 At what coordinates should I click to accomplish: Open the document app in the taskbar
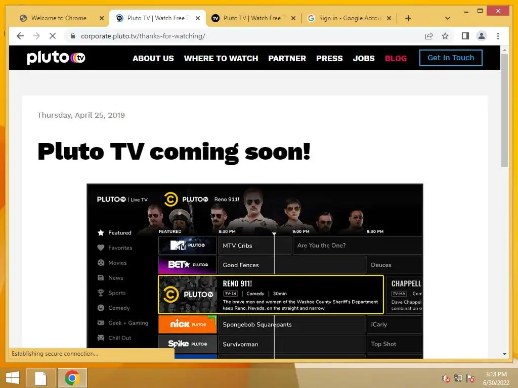pyautogui.click(x=40, y=378)
